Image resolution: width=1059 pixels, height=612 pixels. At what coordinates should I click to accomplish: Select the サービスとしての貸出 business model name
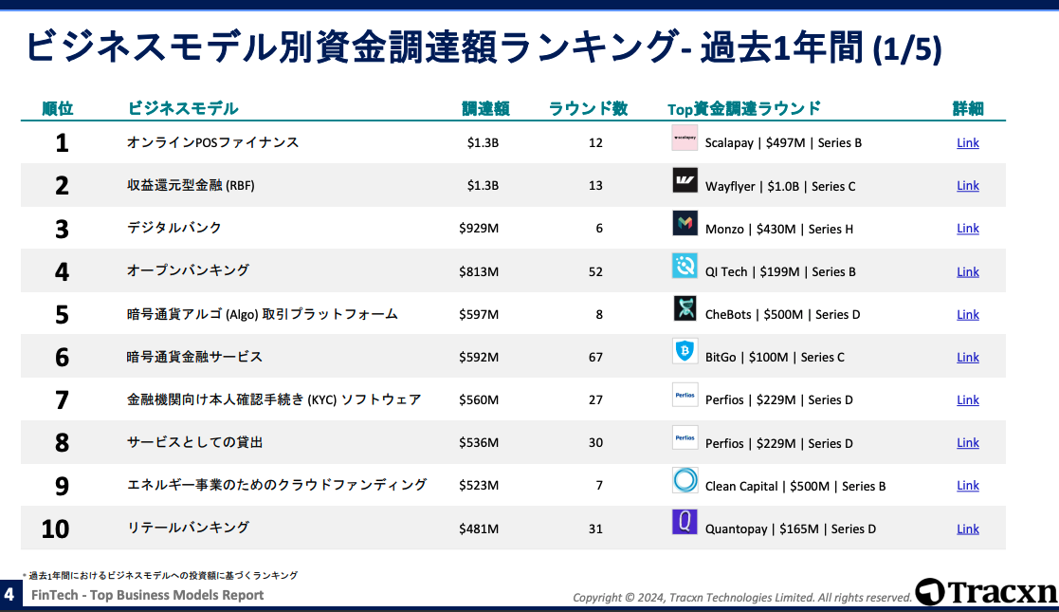[194, 442]
